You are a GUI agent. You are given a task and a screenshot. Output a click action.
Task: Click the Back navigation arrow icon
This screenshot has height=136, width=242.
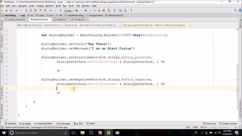tap(51, 11)
